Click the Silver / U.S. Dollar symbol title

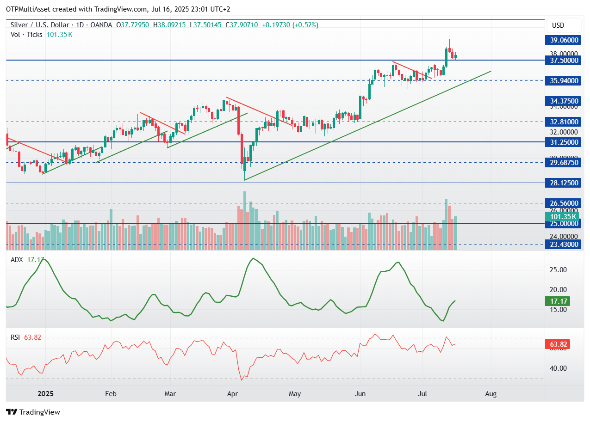coord(40,25)
